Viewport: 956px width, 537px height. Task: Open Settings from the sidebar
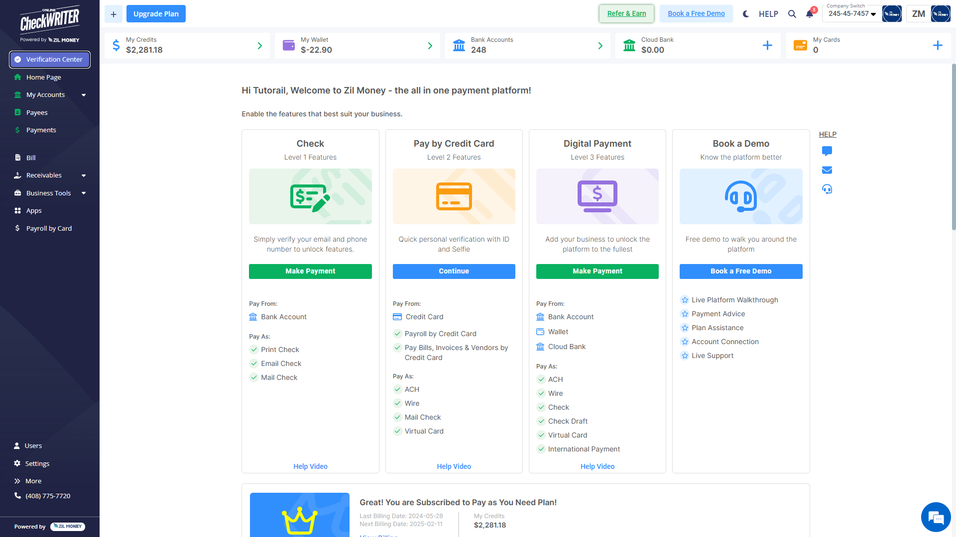point(37,463)
